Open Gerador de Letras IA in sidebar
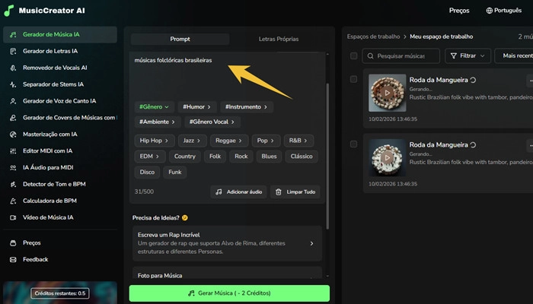This screenshot has height=304, width=533. click(x=60, y=51)
